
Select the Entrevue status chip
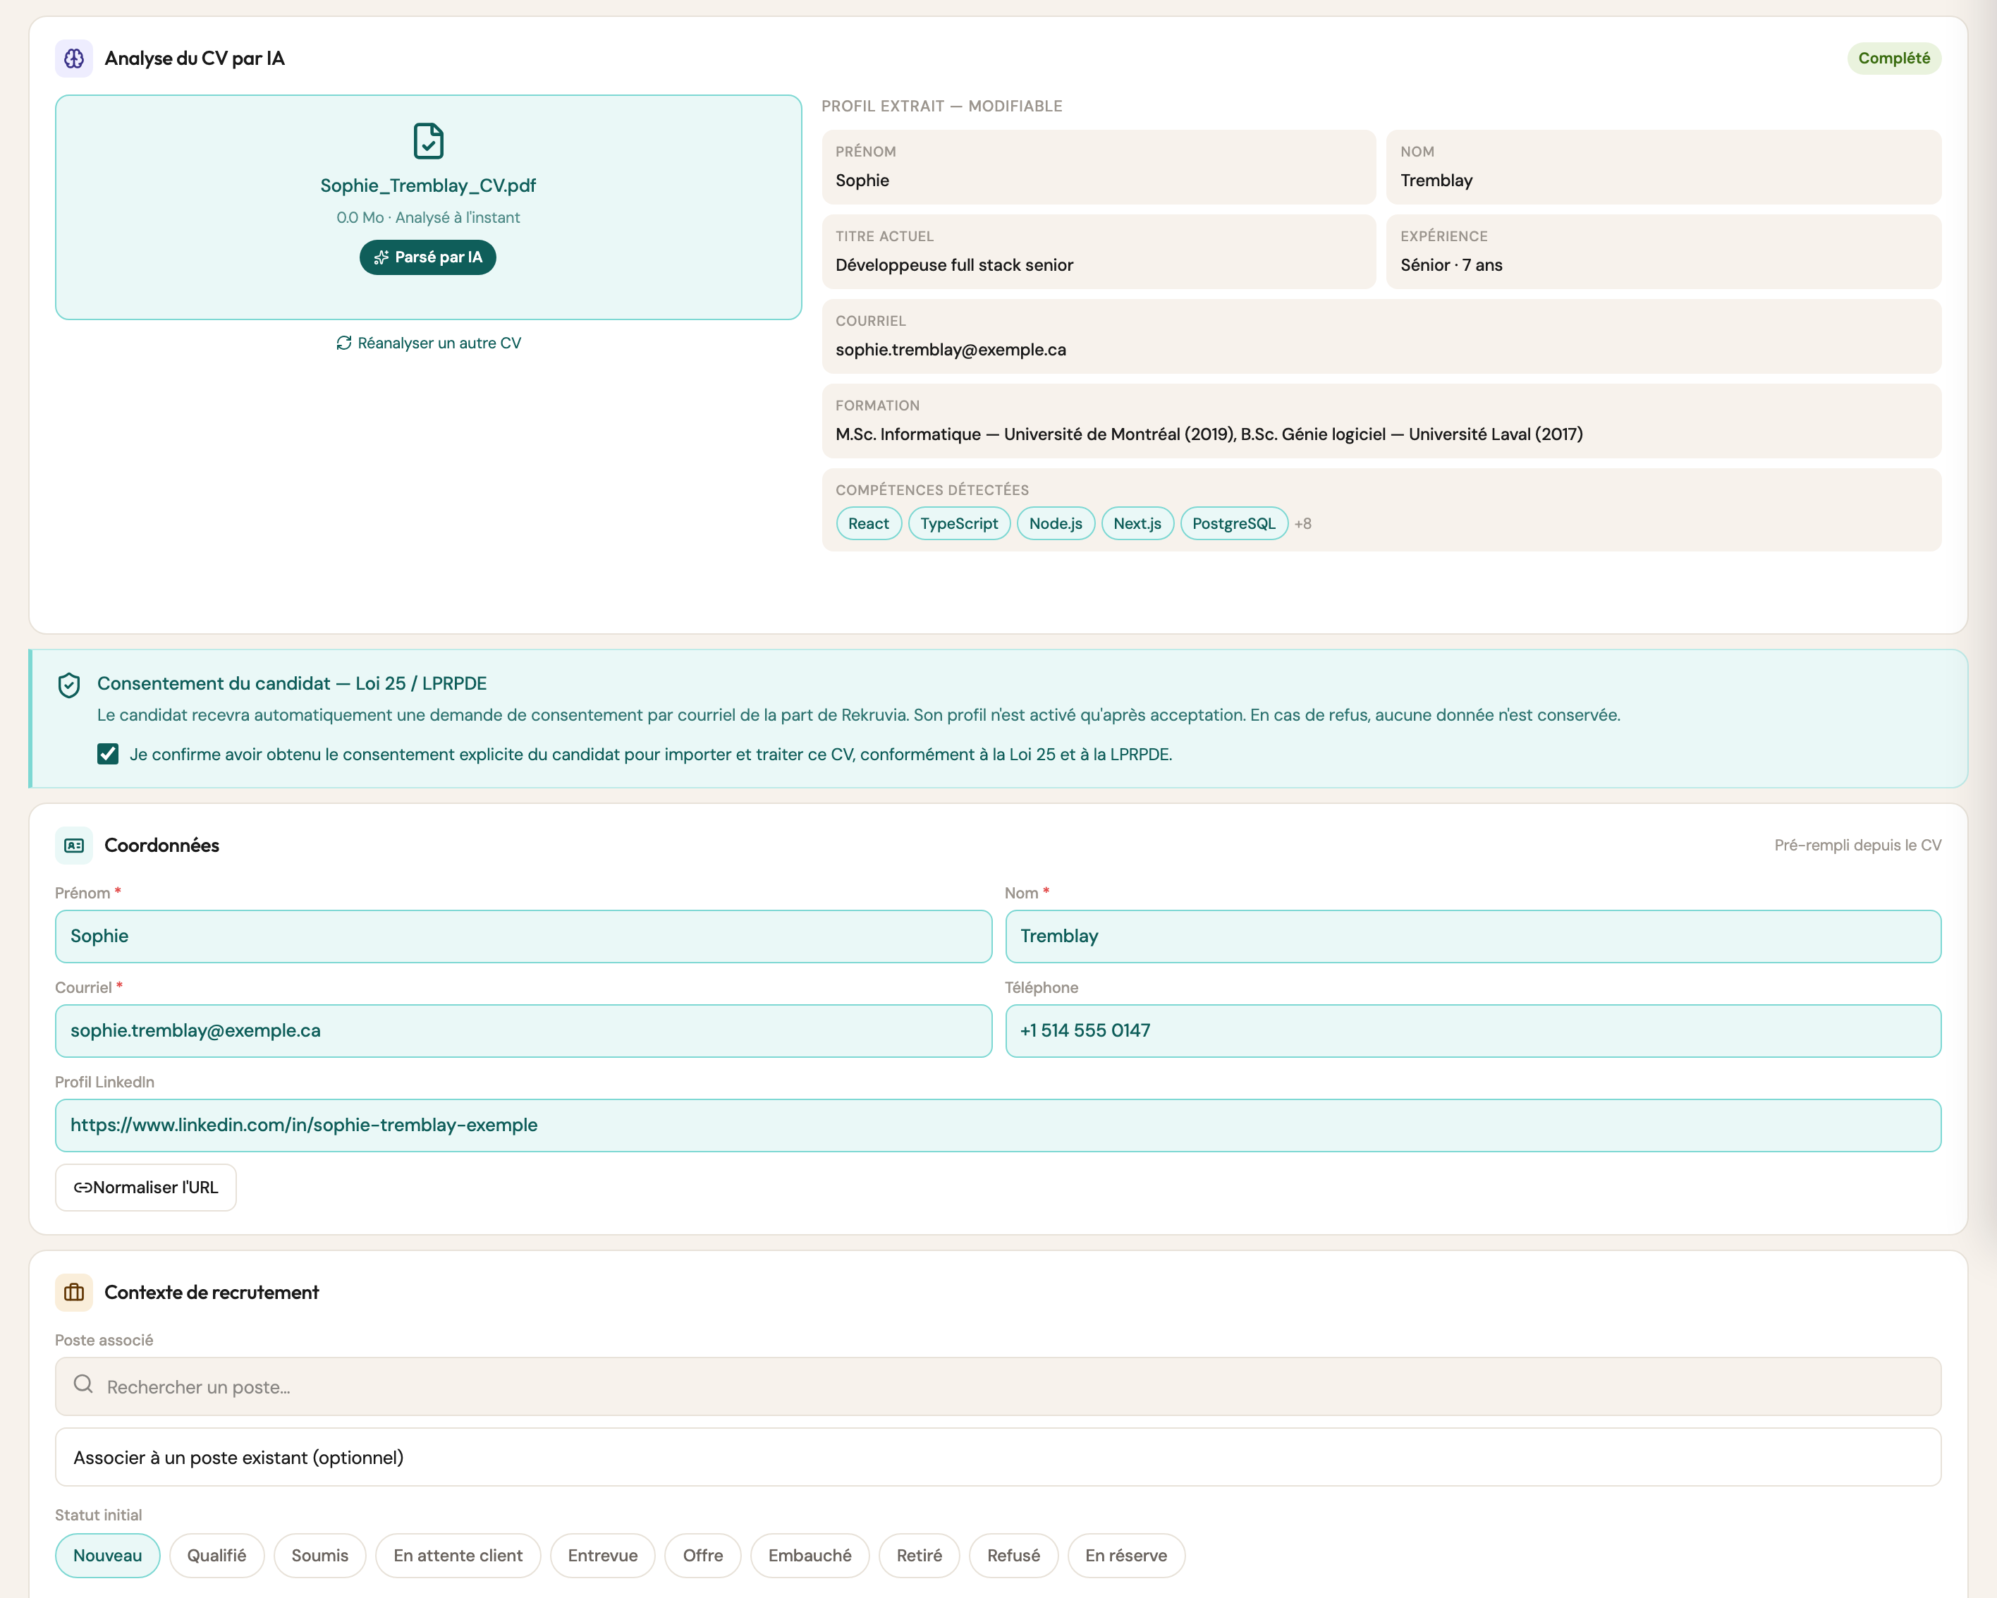point(603,1556)
